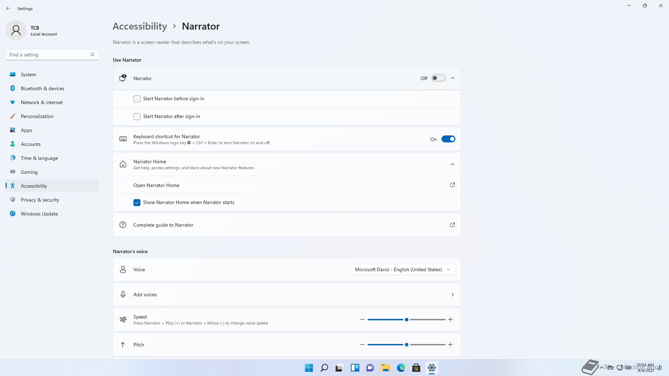Open Teams Chat from the taskbar
Screen dimensions: 669x376
coord(370,368)
